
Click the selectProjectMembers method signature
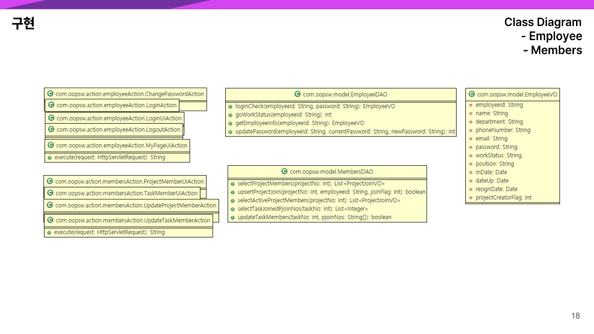point(311,184)
